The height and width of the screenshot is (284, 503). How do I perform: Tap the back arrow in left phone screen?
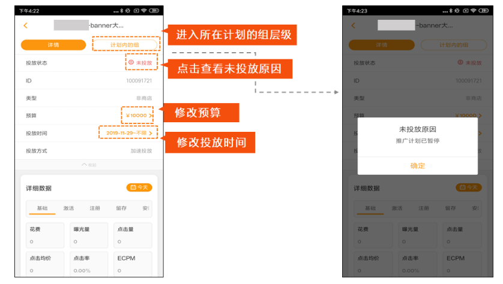point(25,25)
